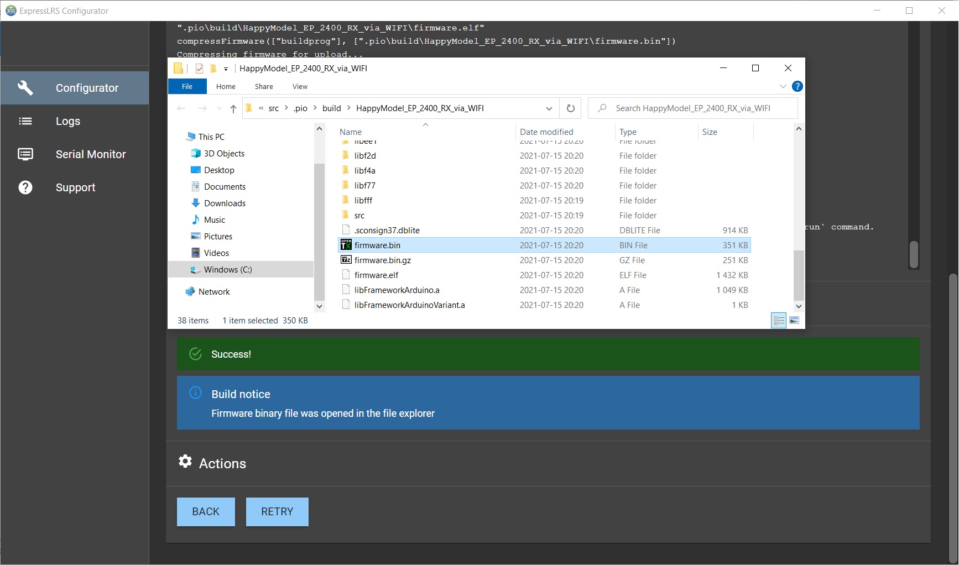This screenshot has width=959, height=565.
Task: Click the Build notice info icon
Action: 195,393
